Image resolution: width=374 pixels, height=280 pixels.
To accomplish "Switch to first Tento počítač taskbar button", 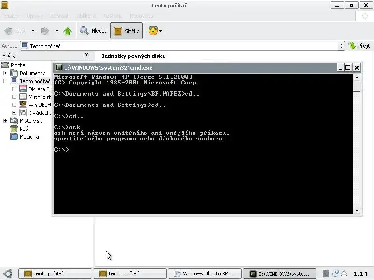I will [55, 273].
